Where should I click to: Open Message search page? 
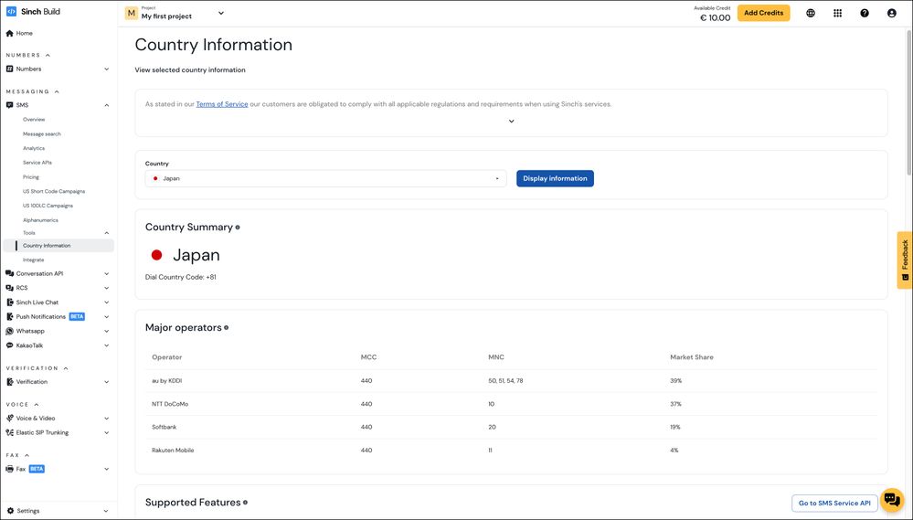42,134
